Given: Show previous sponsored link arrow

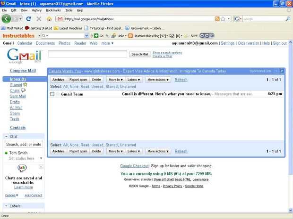Looking at the screenshot, I should pos(276,71).
